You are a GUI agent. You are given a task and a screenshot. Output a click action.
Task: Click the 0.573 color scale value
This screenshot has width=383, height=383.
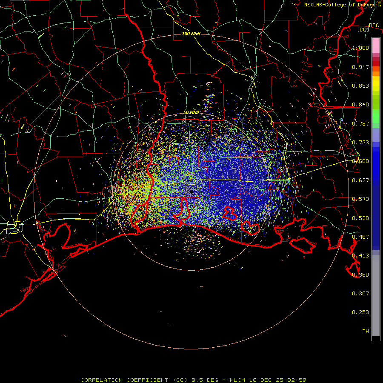pyautogui.click(x=360, y=199)
